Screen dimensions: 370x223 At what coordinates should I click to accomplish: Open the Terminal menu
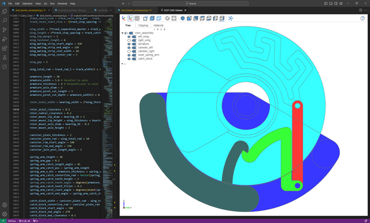[x=62, y=3]
